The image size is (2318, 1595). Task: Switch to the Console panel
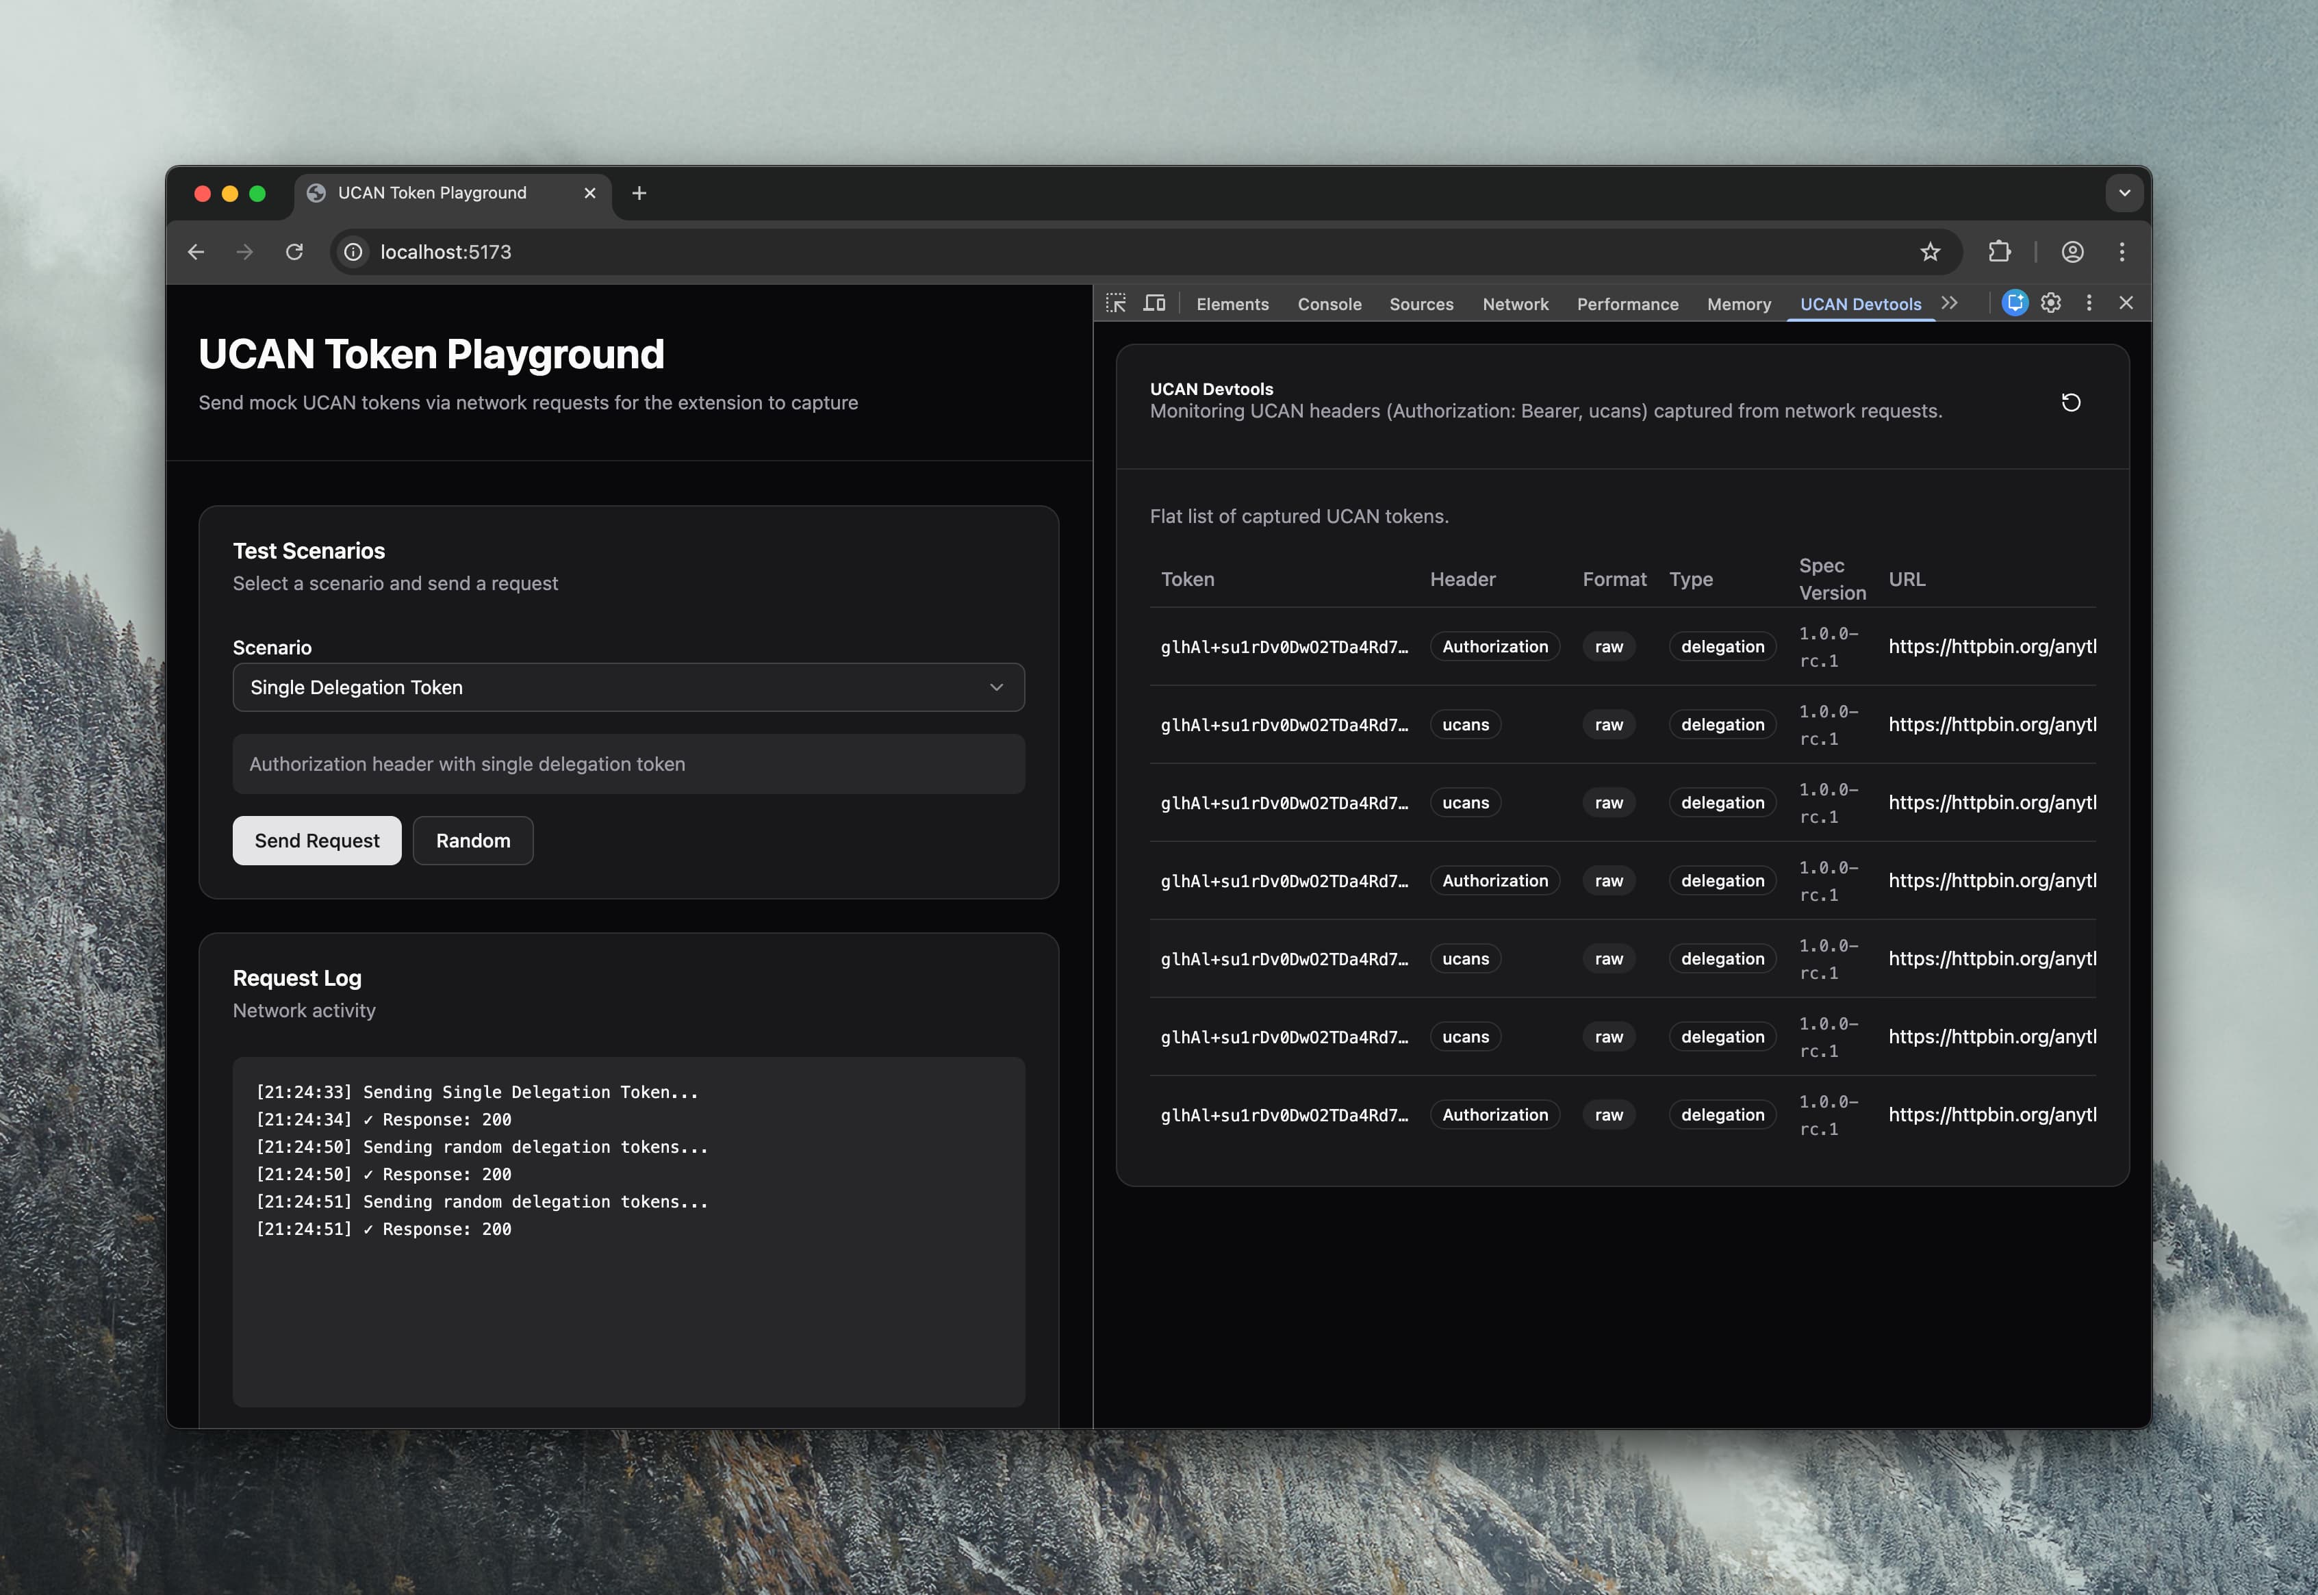(x=1329, y=304)
